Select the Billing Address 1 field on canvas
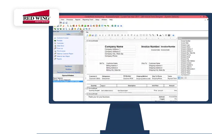 coord(120,66)
